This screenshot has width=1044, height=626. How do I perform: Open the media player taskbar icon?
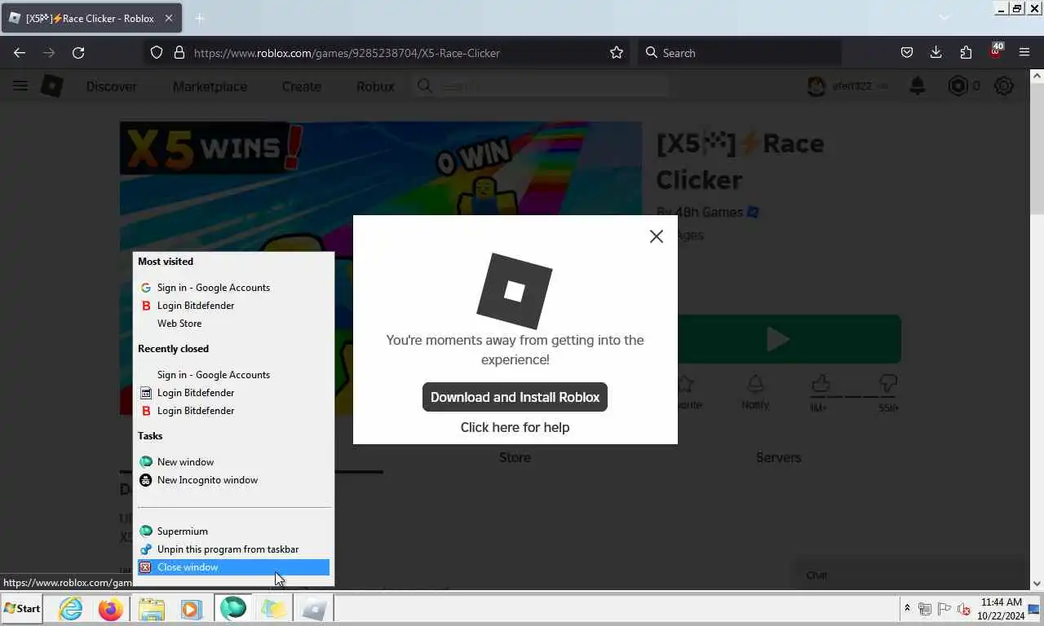click(191, 609)
